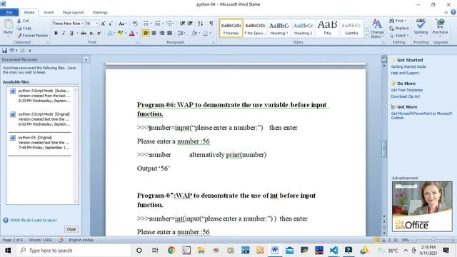Image resolution: width=457 pixels, height=257 pixels.
Task: Switch to the Insert ribbon tab
Action: coord(49,12)
